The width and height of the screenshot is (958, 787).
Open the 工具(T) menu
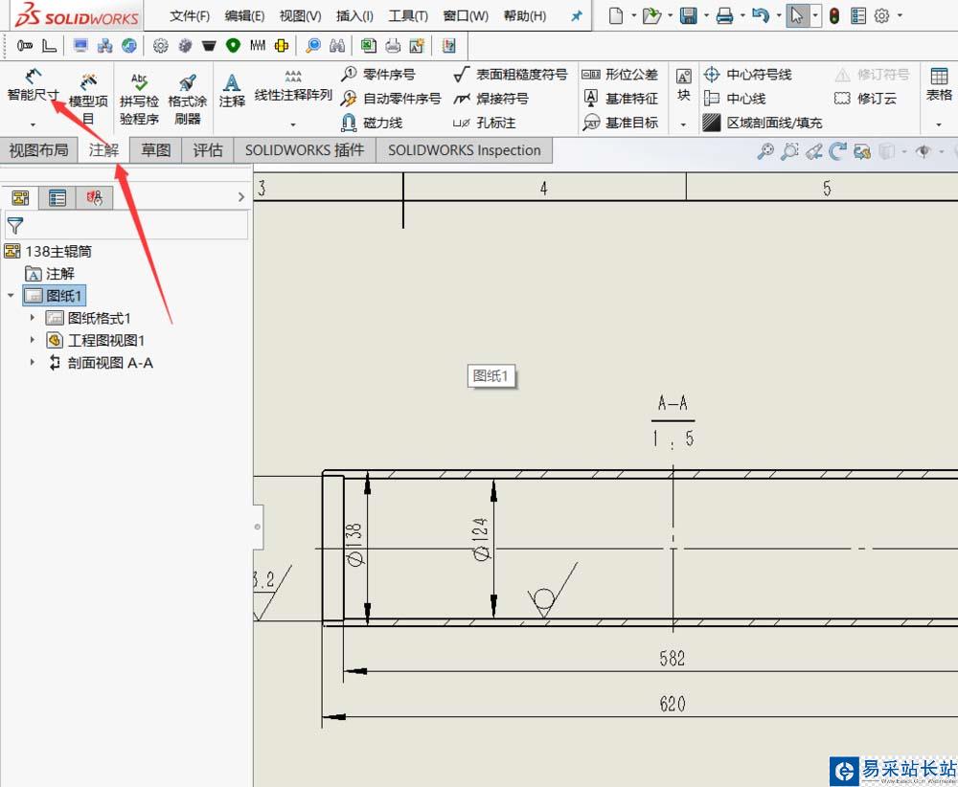coord(408,16)
